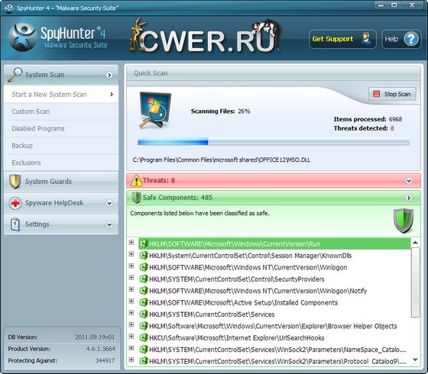Click the scanning computer monitor icon
Image resolution: width=428 pixels, height=374 pixels.
tap(155, 110)
